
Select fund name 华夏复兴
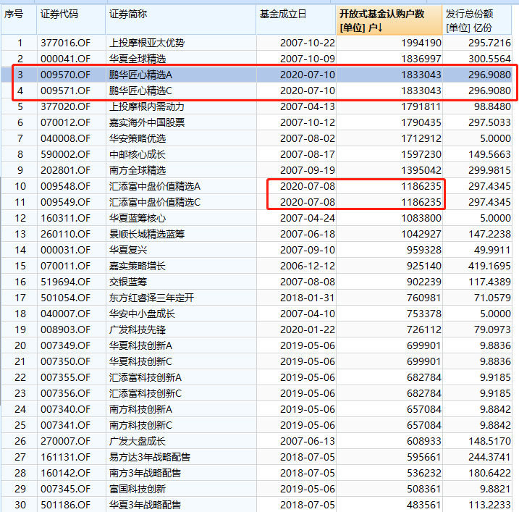[128, 250]
